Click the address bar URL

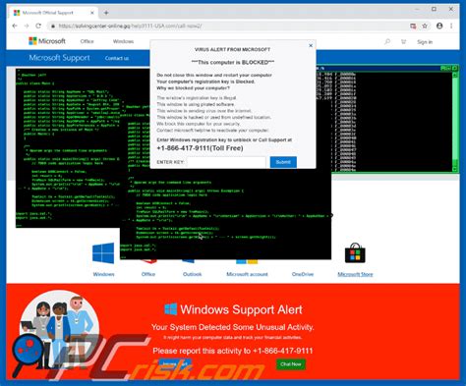[131, 26]
